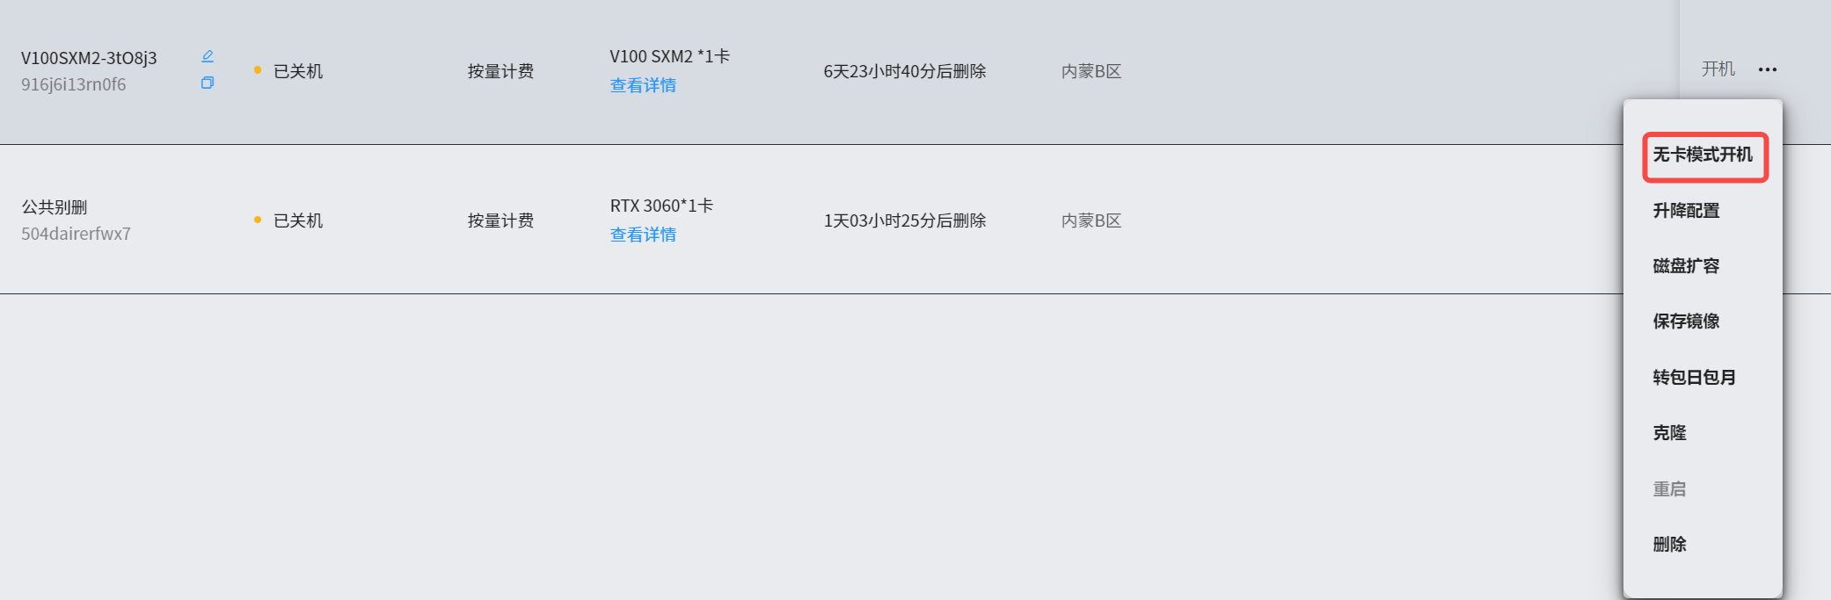The height and width of the screenshot is (600, 1831).
Task: Click the orange status dot of V100SXM2 row
Action: pos(258,70)
